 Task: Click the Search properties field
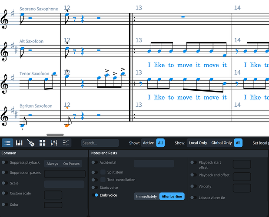(x=100, y=143)
